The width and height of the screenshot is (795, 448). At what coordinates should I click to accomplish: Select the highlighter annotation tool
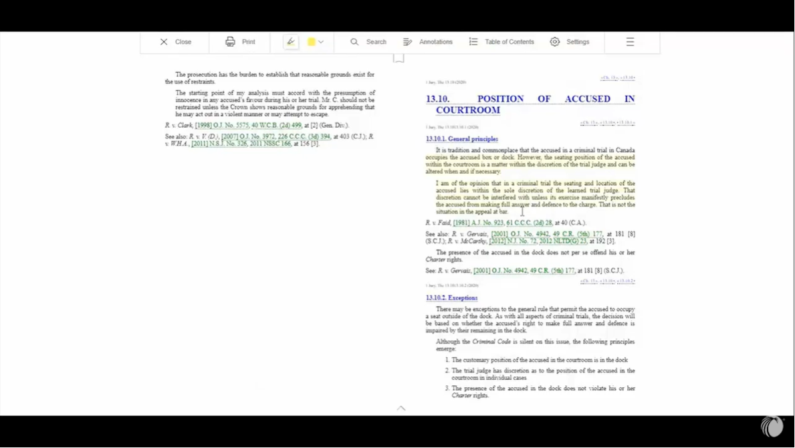coord(290,41)
